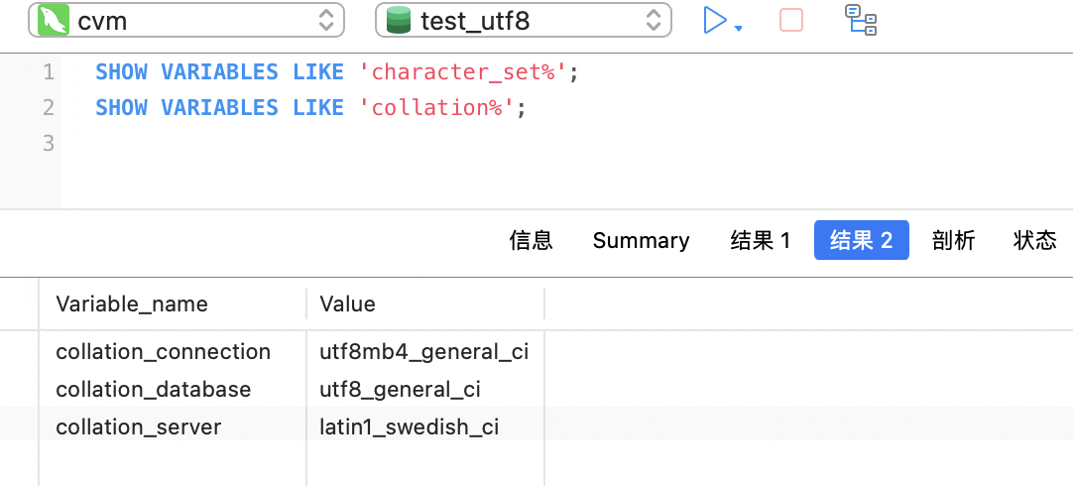Image resolution: width=1073 pixels, height=486 pixels.
Task: Expand the test_utf8 database selector
Action: coord(654,20)
